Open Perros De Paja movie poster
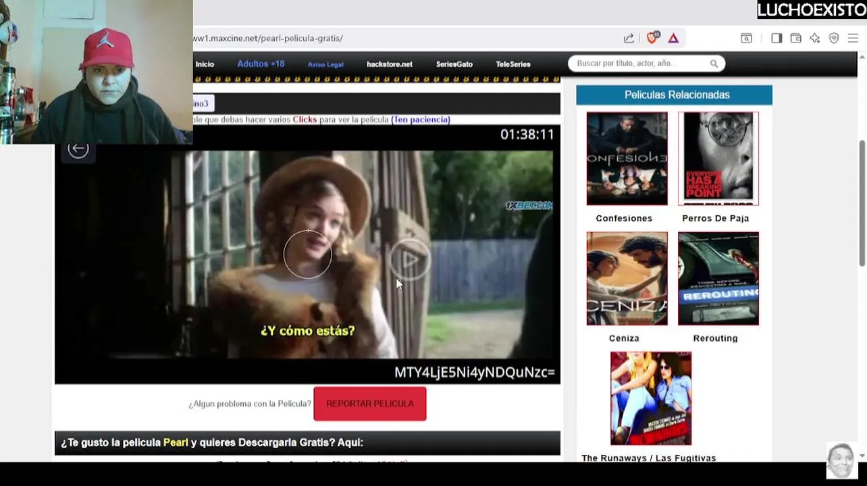 point(718,159)
